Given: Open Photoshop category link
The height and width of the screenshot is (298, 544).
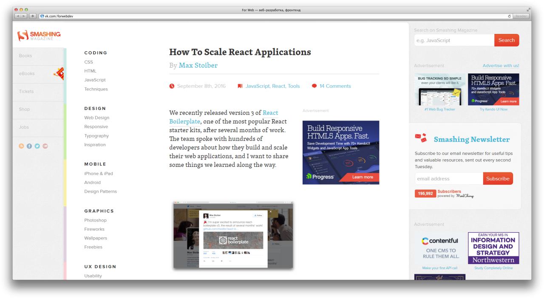Looking at the screenshot, I should (x=95, y=220).
